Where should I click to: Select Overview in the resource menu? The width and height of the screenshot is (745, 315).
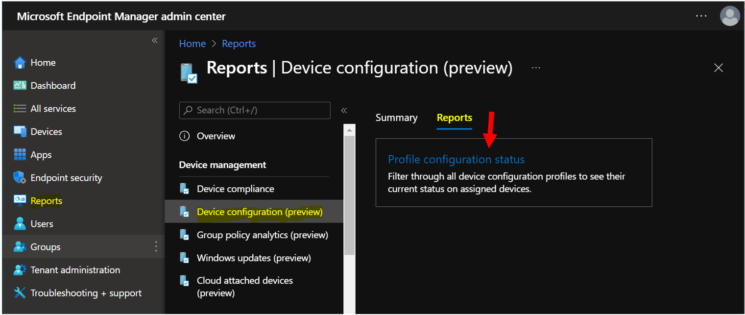coord(254,136)
